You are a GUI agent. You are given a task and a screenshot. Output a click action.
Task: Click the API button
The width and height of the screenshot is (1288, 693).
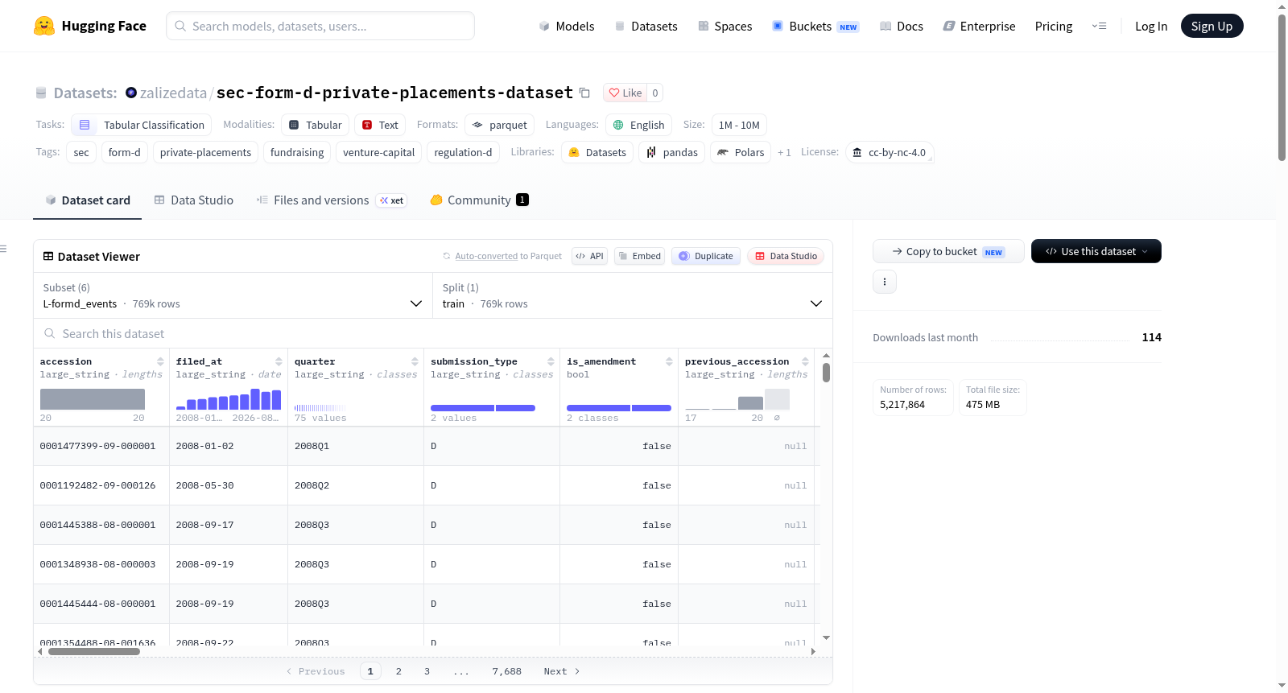coord(589,256)
